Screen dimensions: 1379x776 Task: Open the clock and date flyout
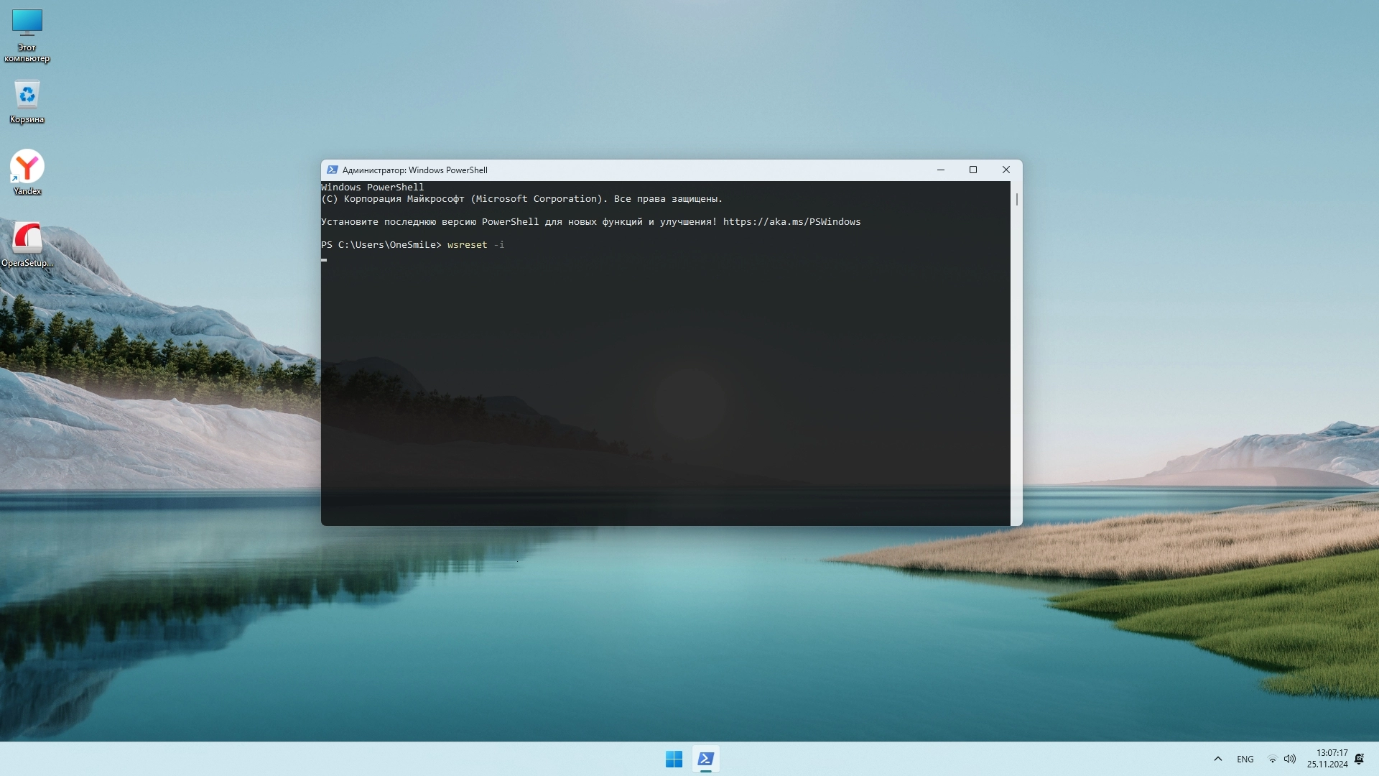(x=1327, y=759)
